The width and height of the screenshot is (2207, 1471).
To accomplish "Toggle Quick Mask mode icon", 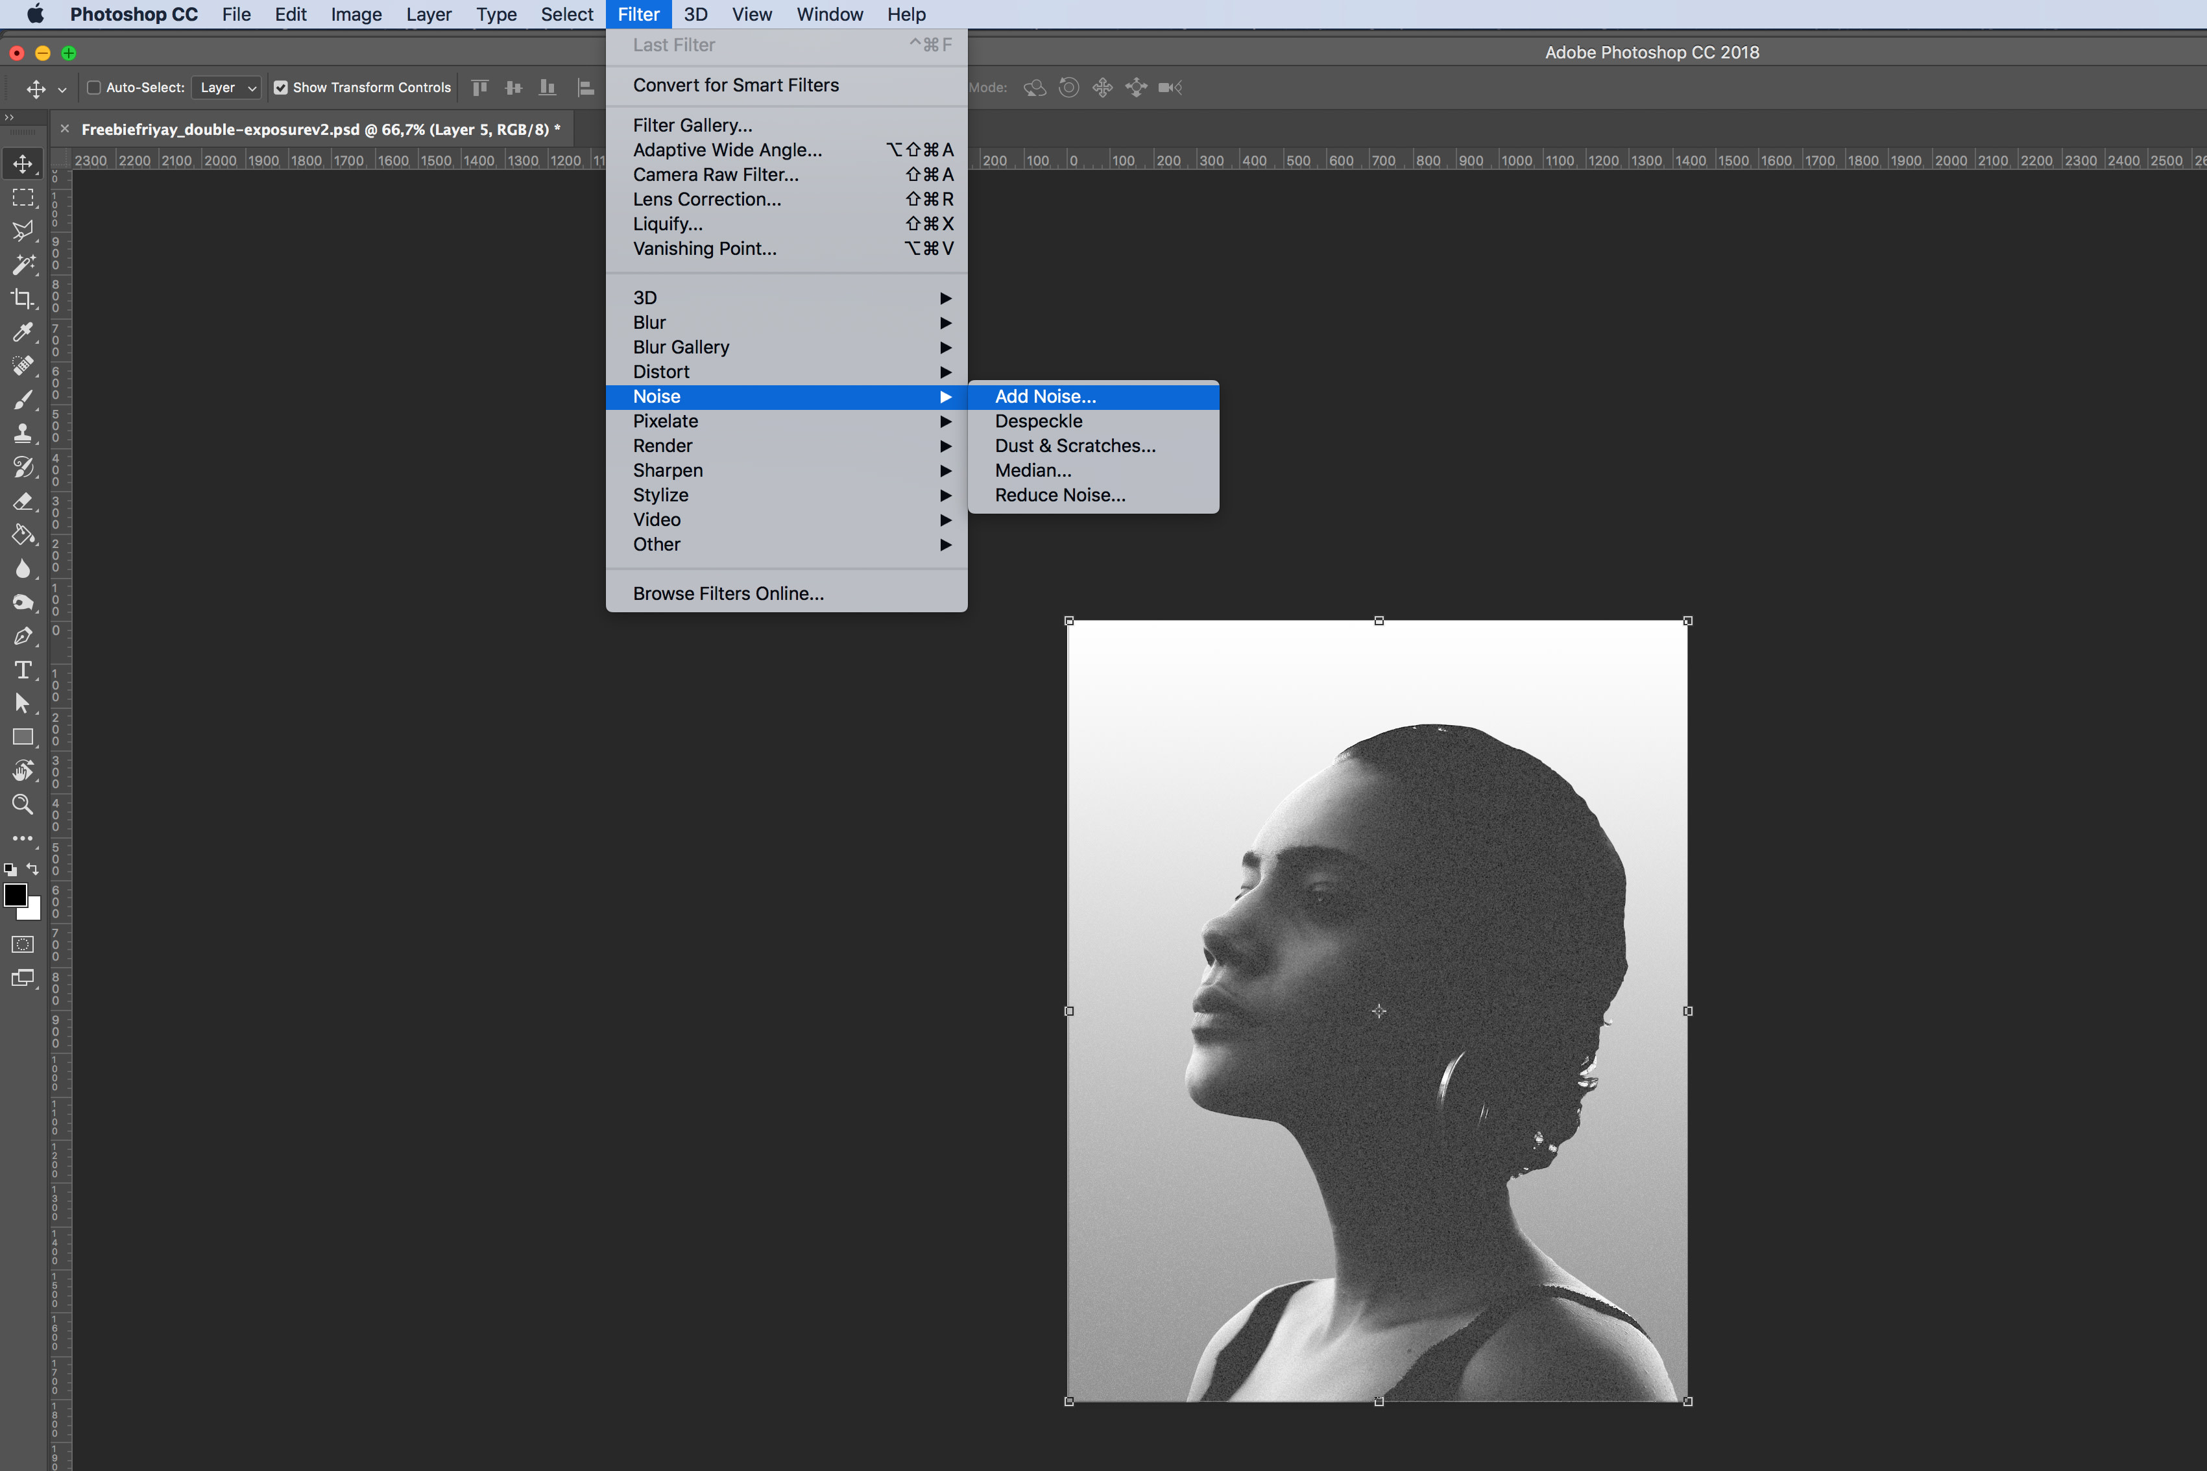I will [23, 945].
